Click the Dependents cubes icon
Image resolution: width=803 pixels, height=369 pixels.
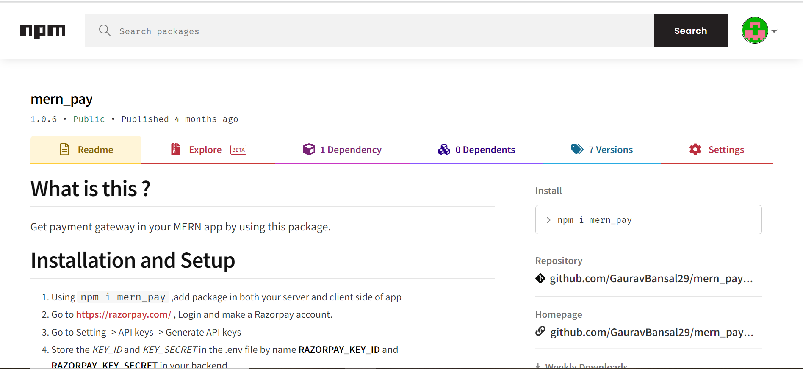point(444,150)
